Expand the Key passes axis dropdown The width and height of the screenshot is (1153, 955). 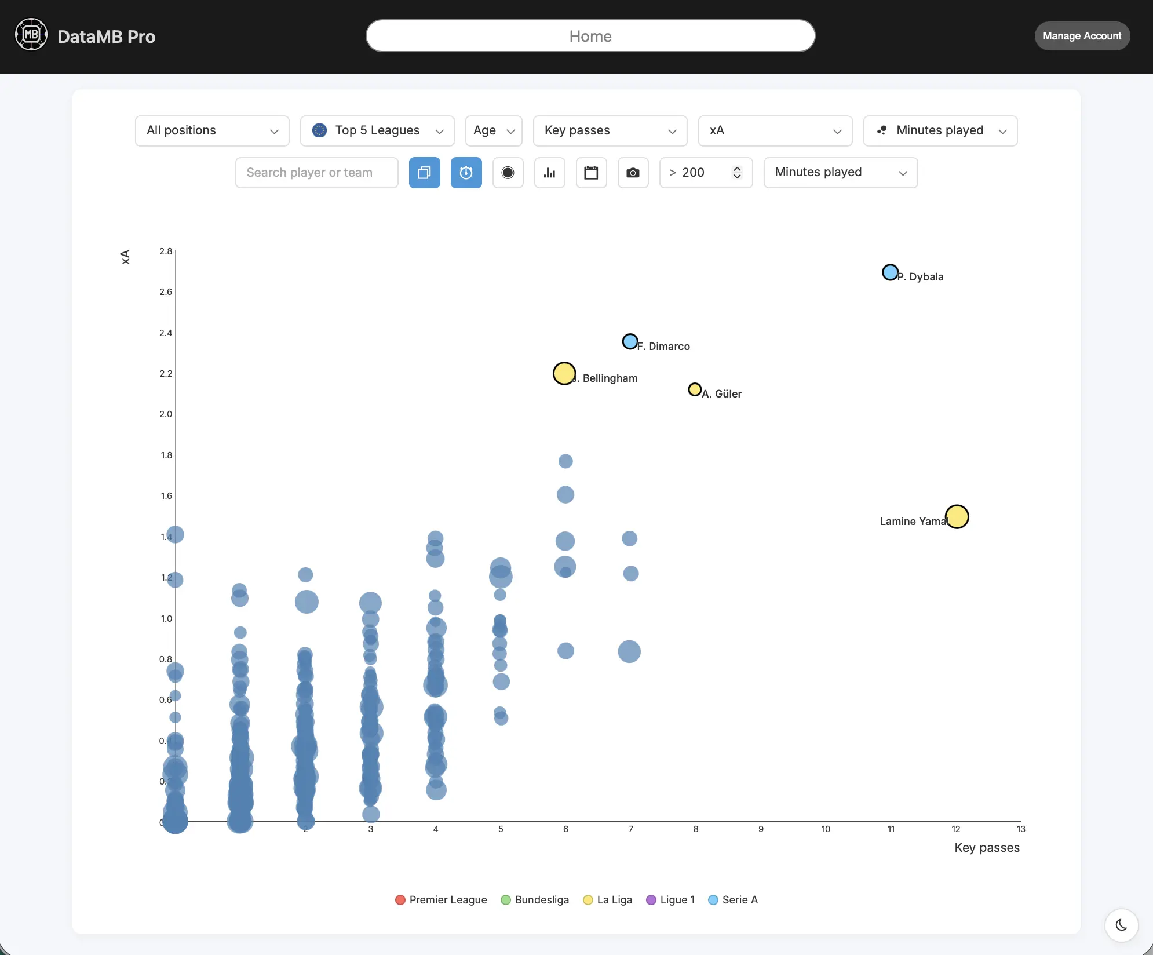click(x=610, y=131)
